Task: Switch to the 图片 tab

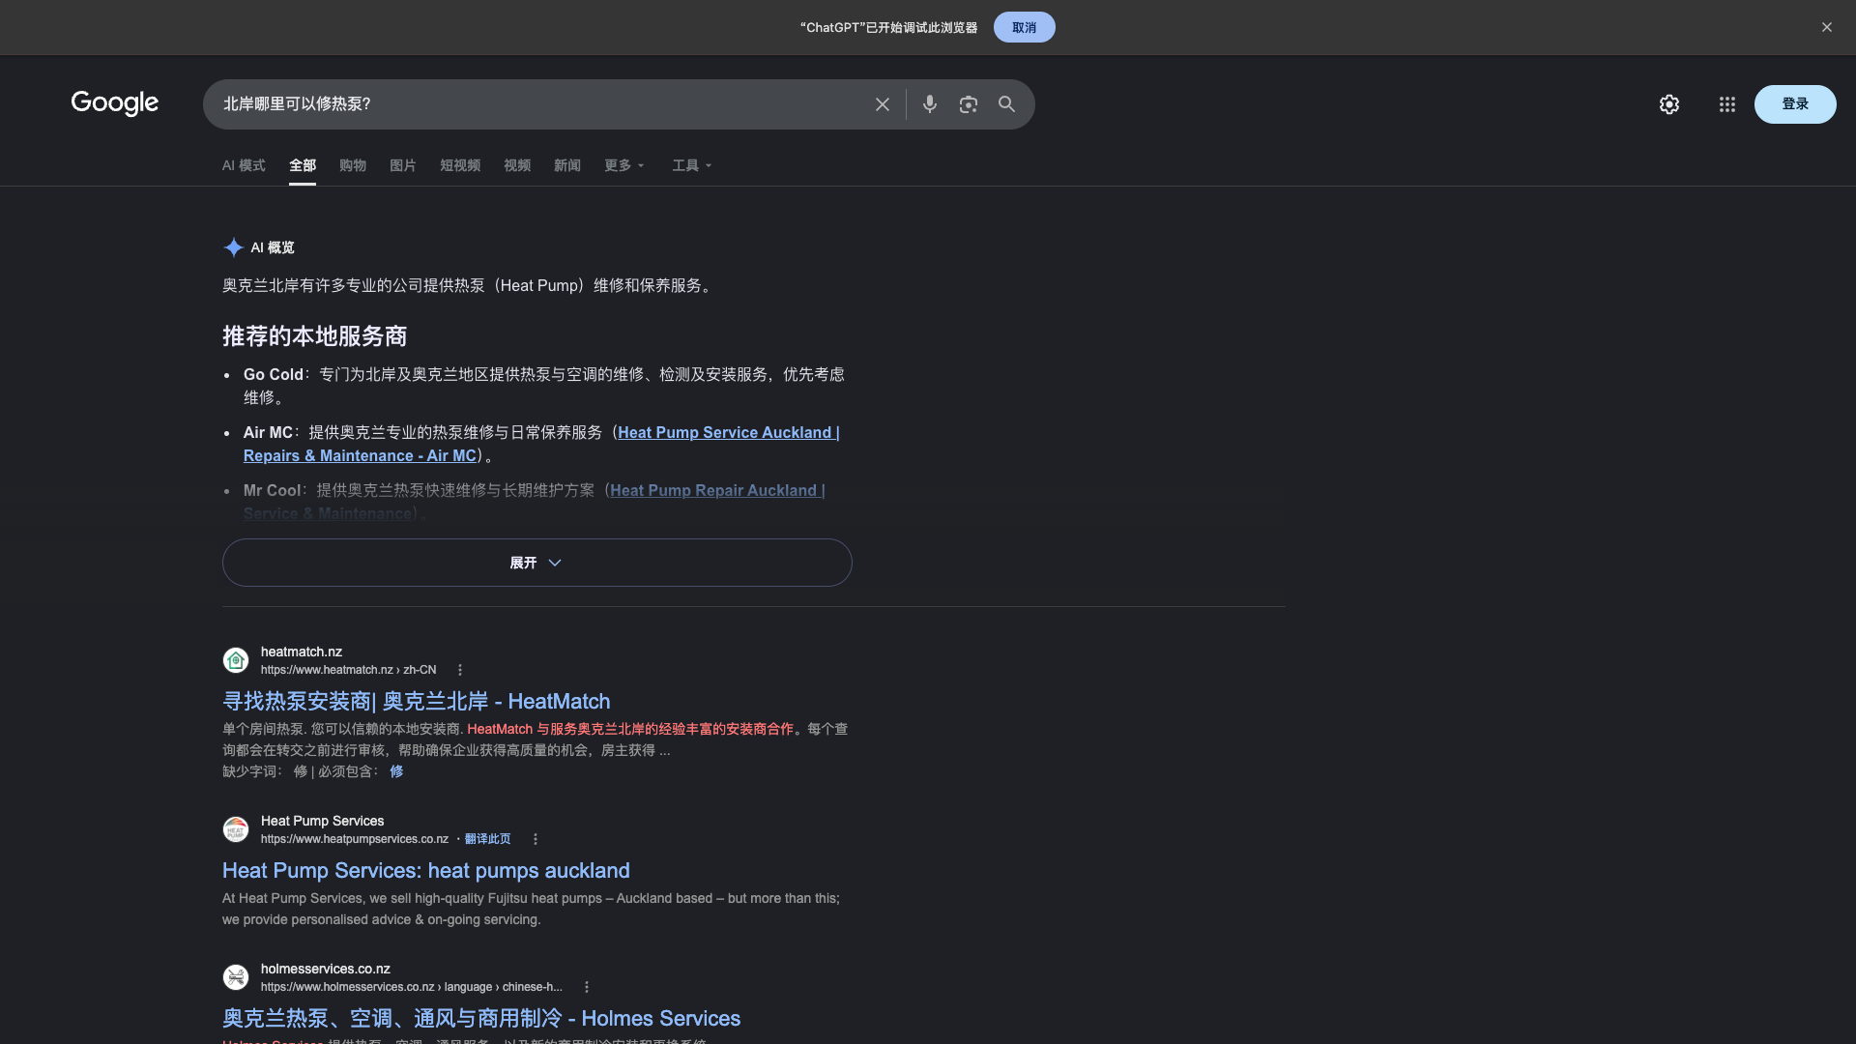Action: (403, 165)
